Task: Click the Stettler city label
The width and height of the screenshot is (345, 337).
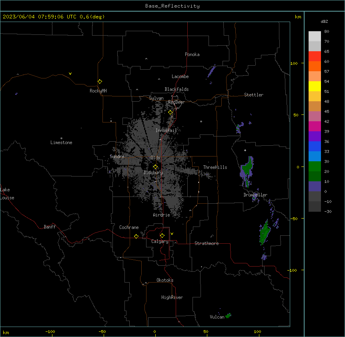Action: pos(254,95)
